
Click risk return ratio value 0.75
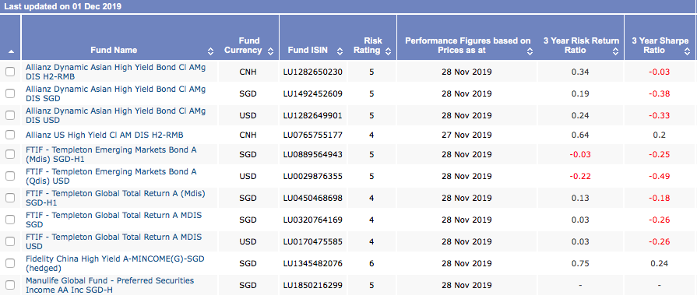581,263
